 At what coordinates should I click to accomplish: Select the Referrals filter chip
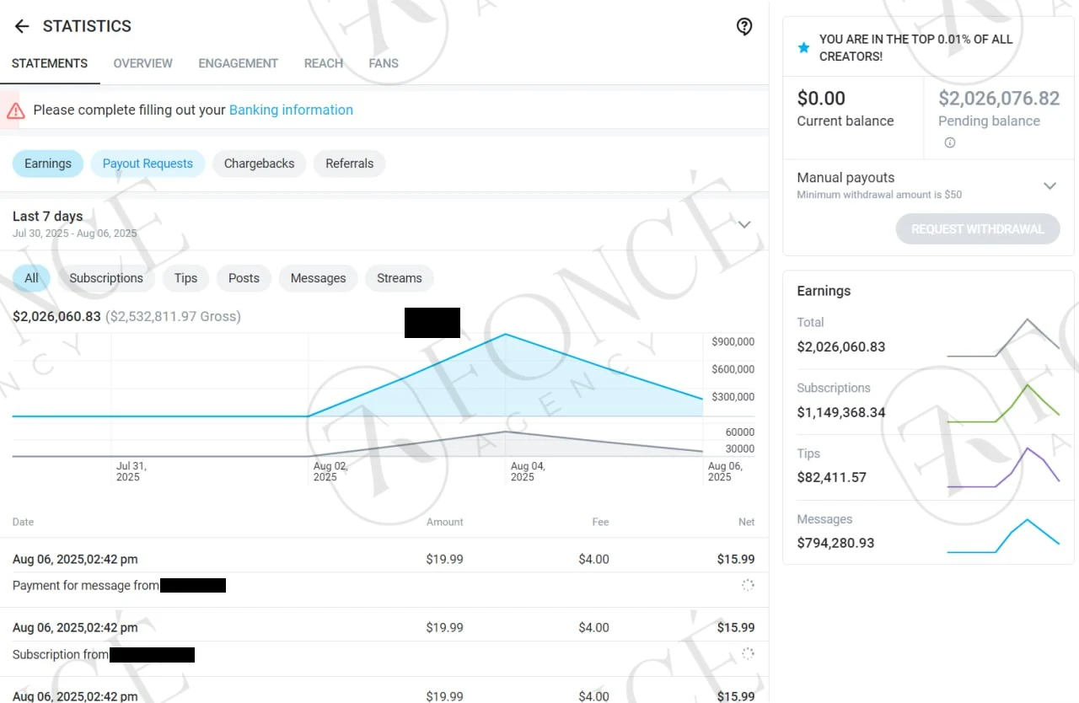click(350, 164)
